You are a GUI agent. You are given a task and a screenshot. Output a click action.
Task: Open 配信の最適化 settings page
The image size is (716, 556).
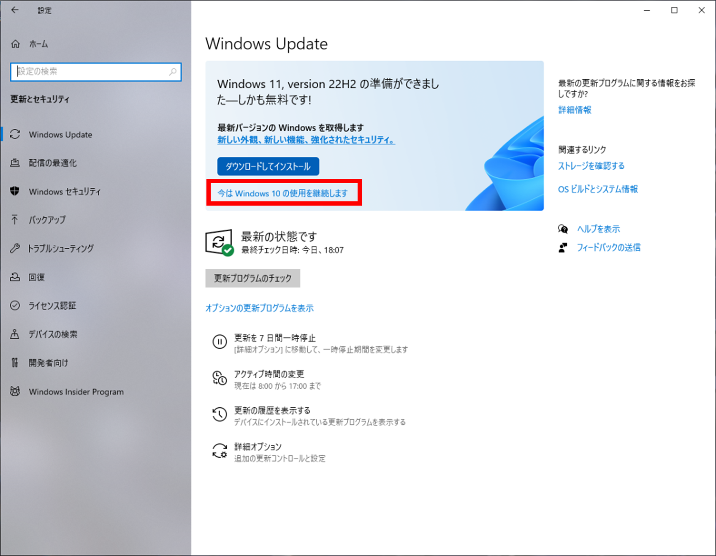click(x=53, y=163)
